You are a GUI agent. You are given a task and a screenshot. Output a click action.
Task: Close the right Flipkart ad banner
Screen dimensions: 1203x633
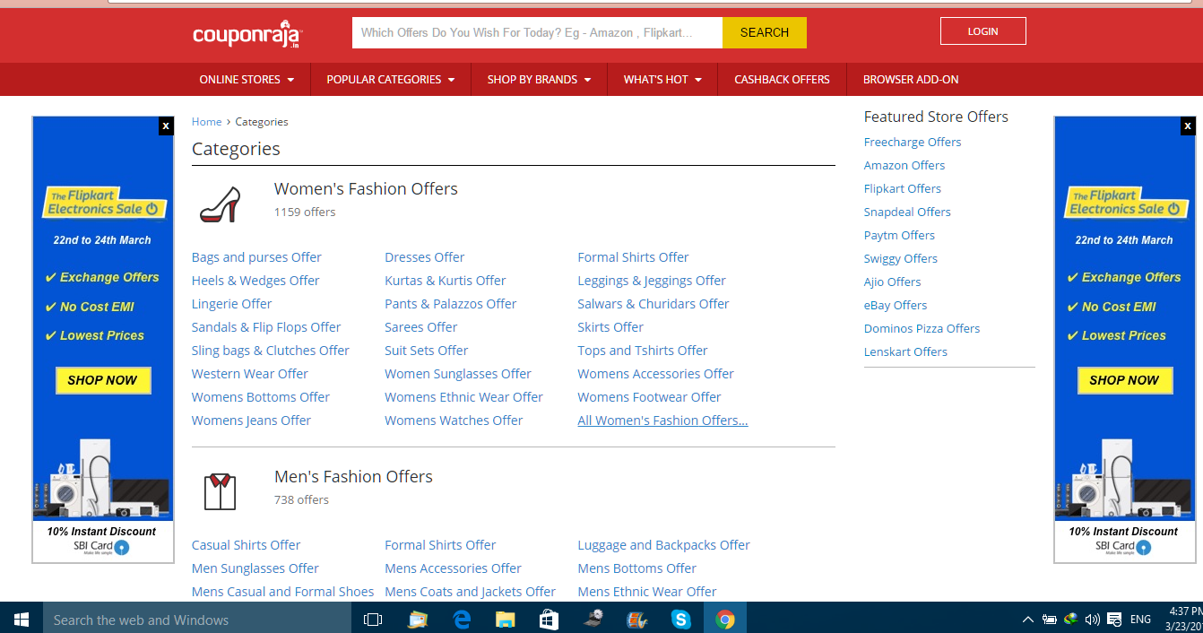click(1187, 126)
